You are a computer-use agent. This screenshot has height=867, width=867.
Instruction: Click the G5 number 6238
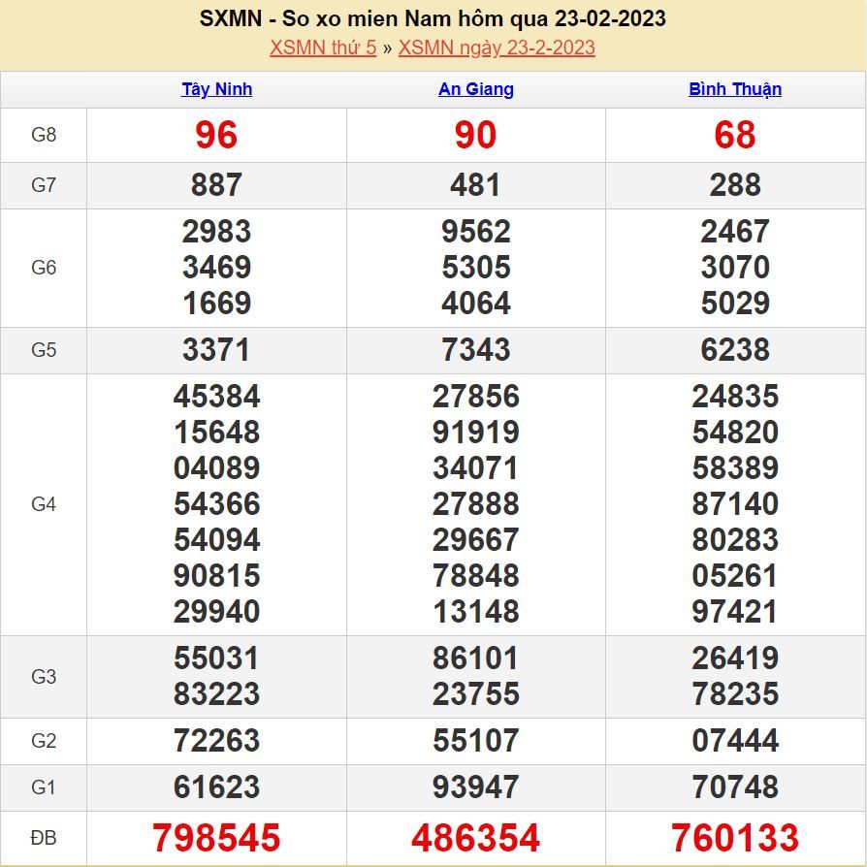[735, 350]
